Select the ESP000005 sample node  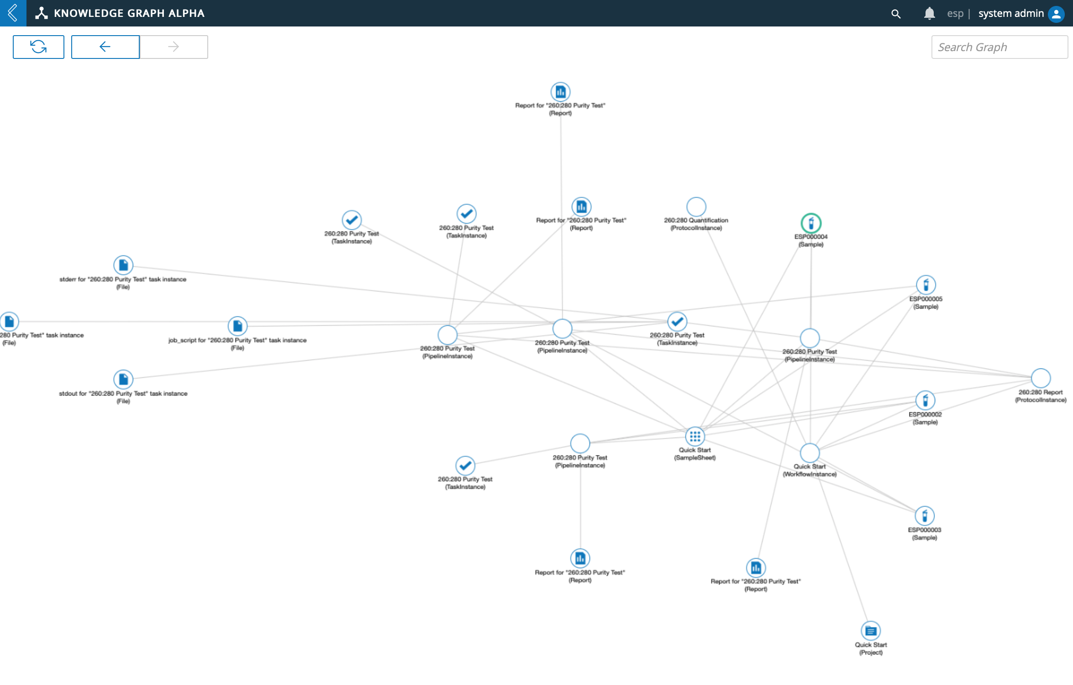(926, 285)
